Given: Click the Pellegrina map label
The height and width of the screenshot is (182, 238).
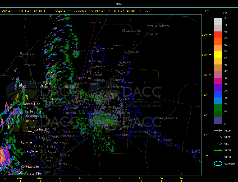Looking at the screenshot, I should 33,111.
